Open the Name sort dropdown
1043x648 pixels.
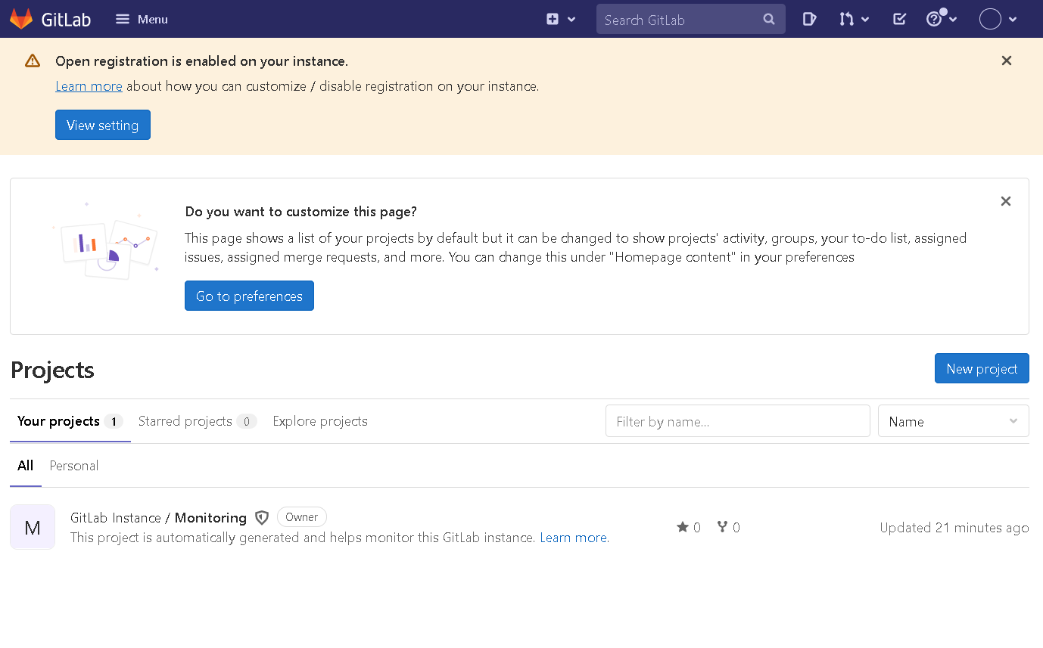tap(954, 421)
